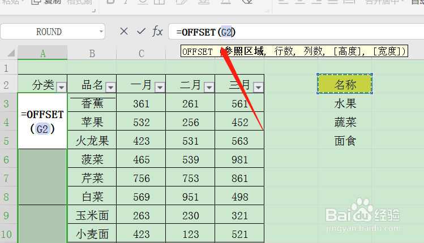Select column C header
The image size is (424, 243).
pyautogui.click(x=141, y=53)
